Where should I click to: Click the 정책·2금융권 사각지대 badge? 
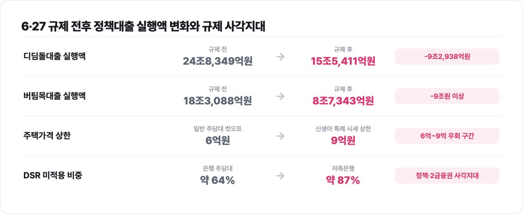click(x=447, y=176)
